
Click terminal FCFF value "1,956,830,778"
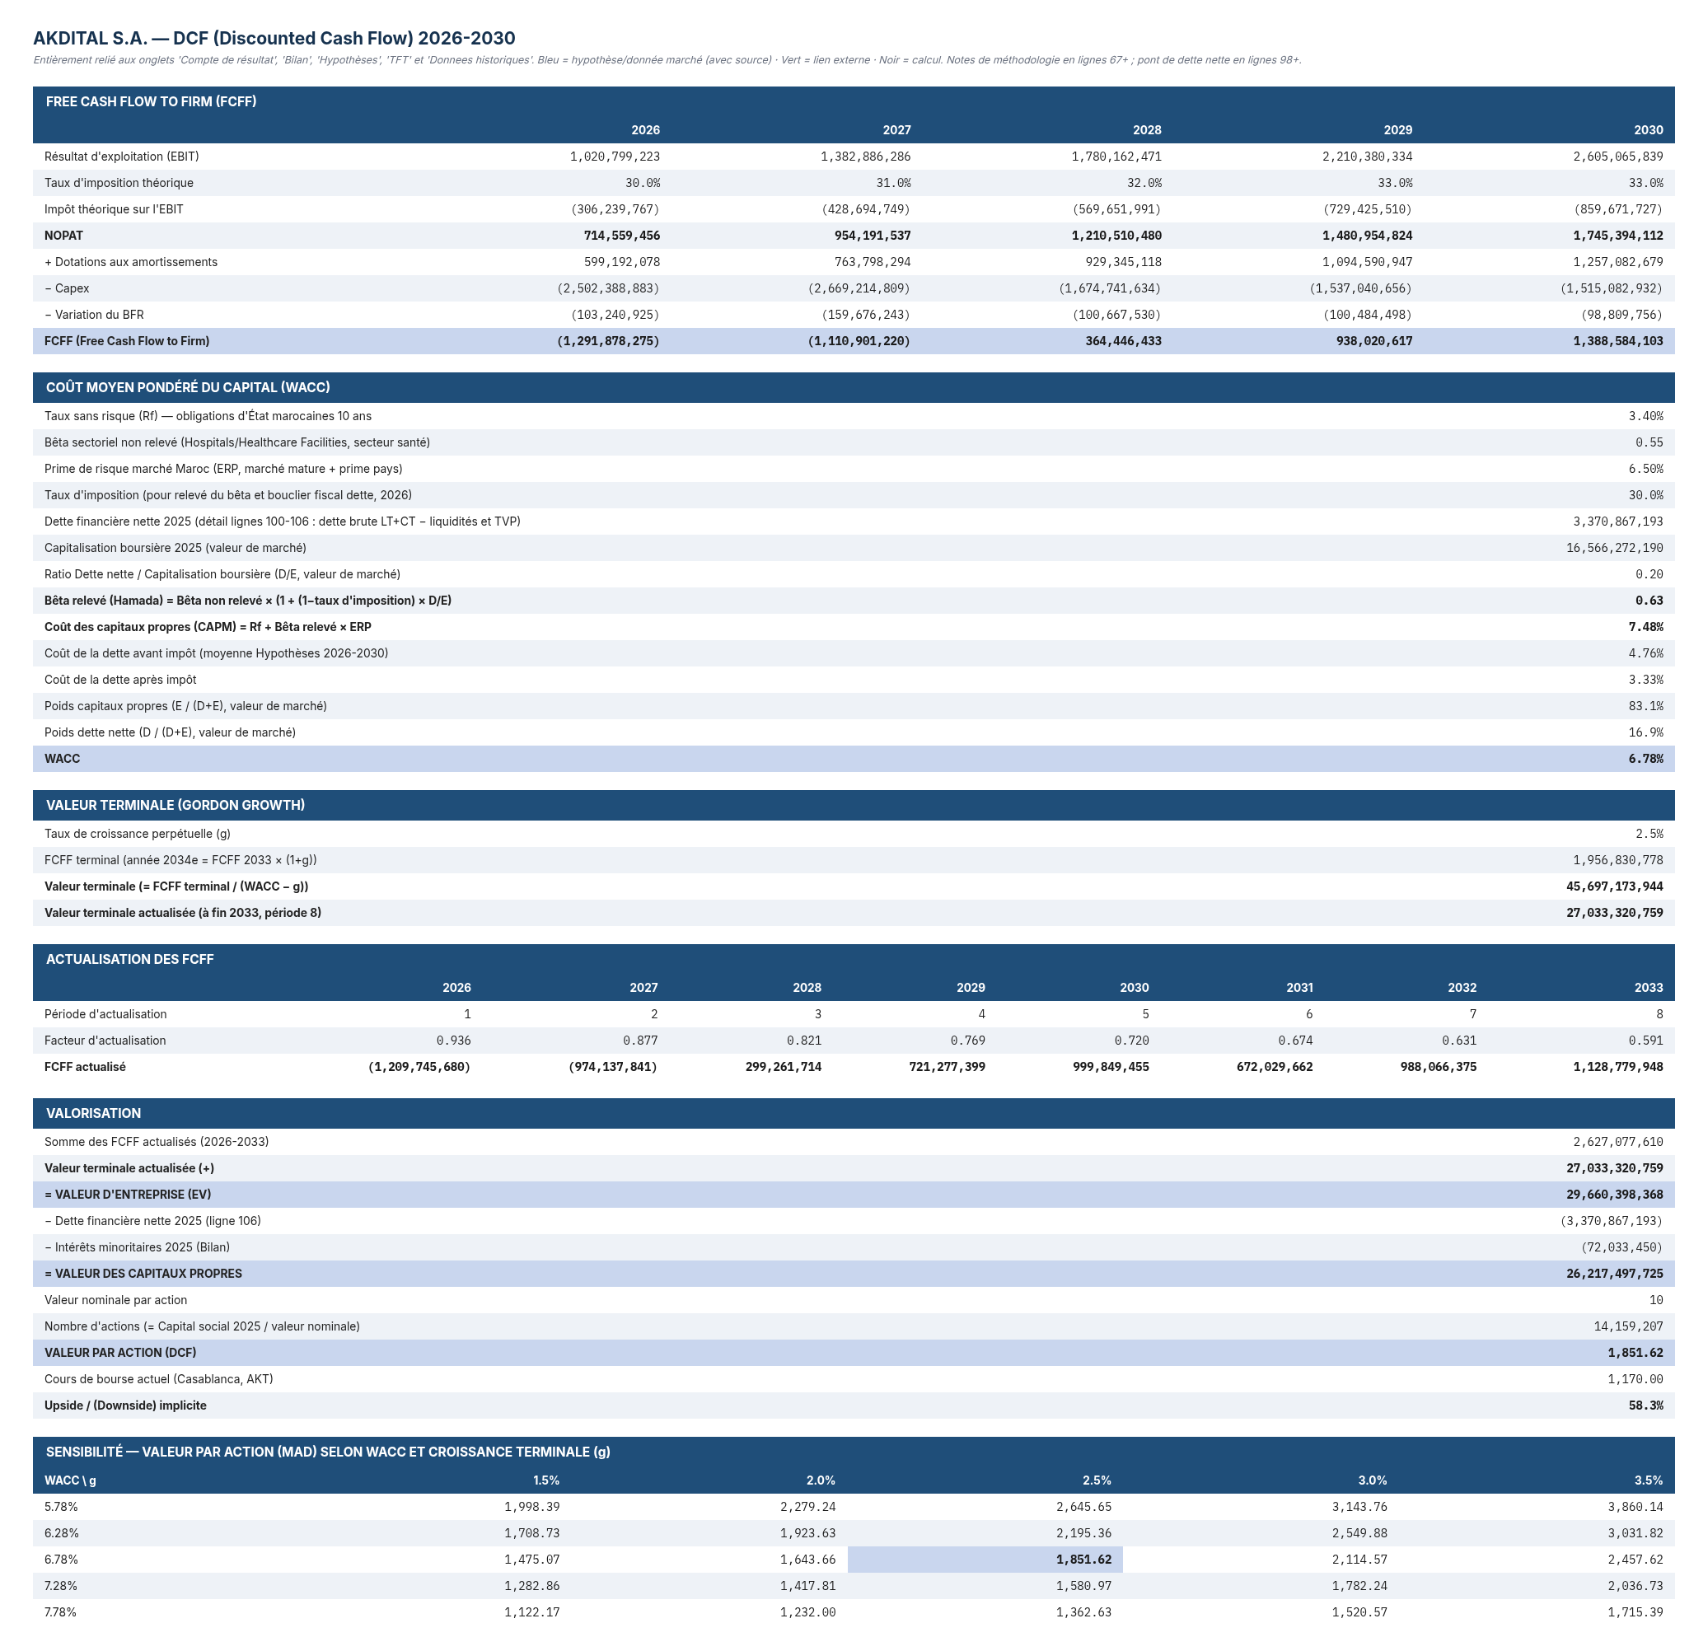(1617, 860)
